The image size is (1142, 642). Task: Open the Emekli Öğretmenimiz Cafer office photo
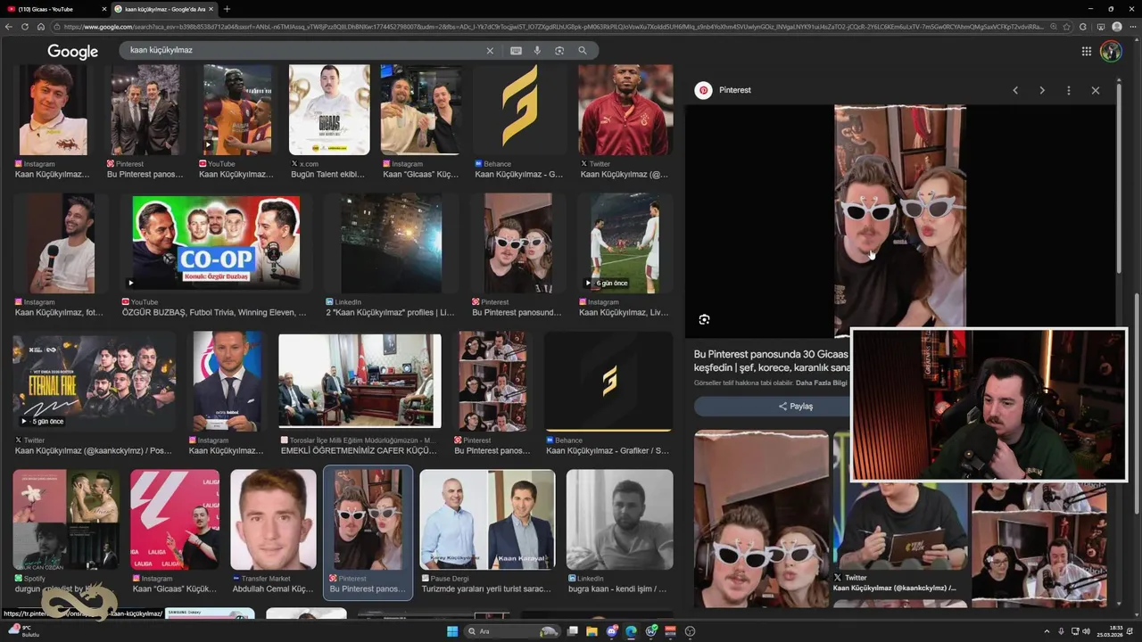pyautogui.click(x=360, y=382)
